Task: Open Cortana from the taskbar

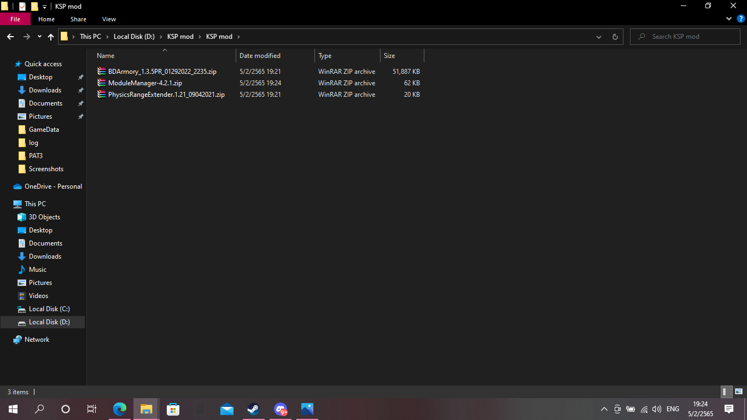Action: tap(66, 409)
